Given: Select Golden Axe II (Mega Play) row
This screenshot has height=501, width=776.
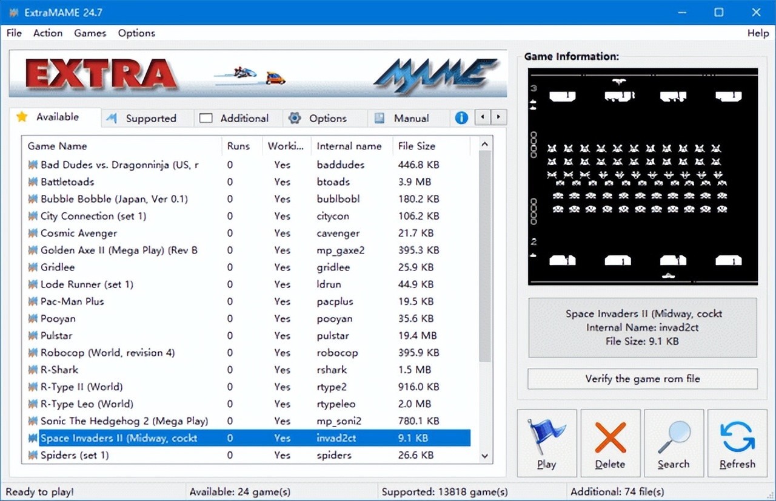Looking at the screenshot, I should [246, 250].
